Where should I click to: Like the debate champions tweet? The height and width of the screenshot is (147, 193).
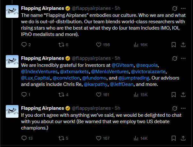click(99, 138)
